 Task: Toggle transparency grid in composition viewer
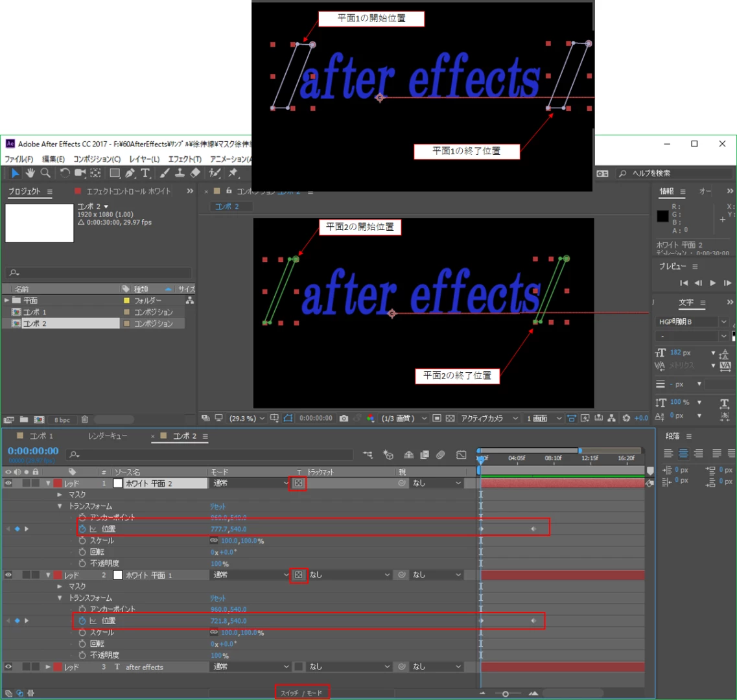[450, 419]
